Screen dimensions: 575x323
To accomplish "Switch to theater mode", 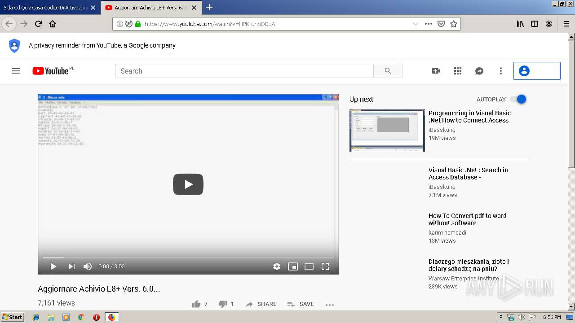I will 309,266.
